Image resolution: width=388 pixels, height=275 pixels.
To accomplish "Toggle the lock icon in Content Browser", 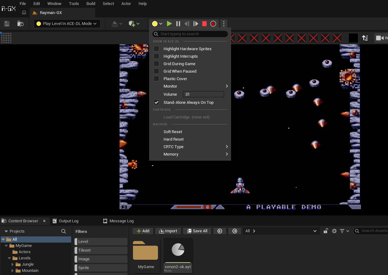I will [x=326, y=231].
